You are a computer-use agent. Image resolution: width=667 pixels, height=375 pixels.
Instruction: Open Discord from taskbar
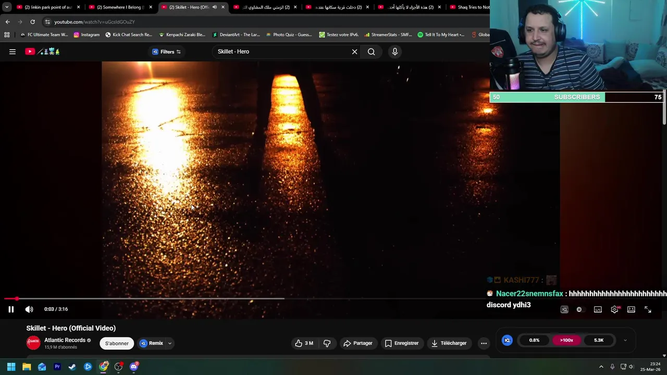coord(134,367)
